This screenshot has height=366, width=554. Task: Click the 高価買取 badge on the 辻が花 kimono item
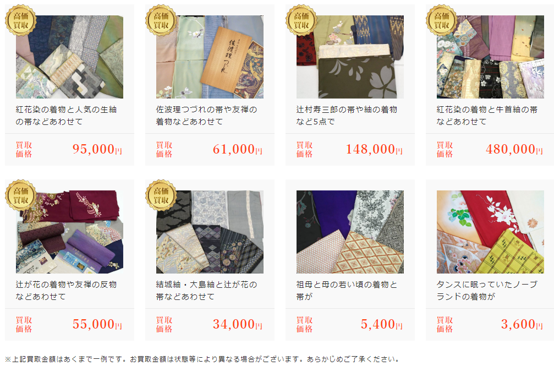click(21, 195)
